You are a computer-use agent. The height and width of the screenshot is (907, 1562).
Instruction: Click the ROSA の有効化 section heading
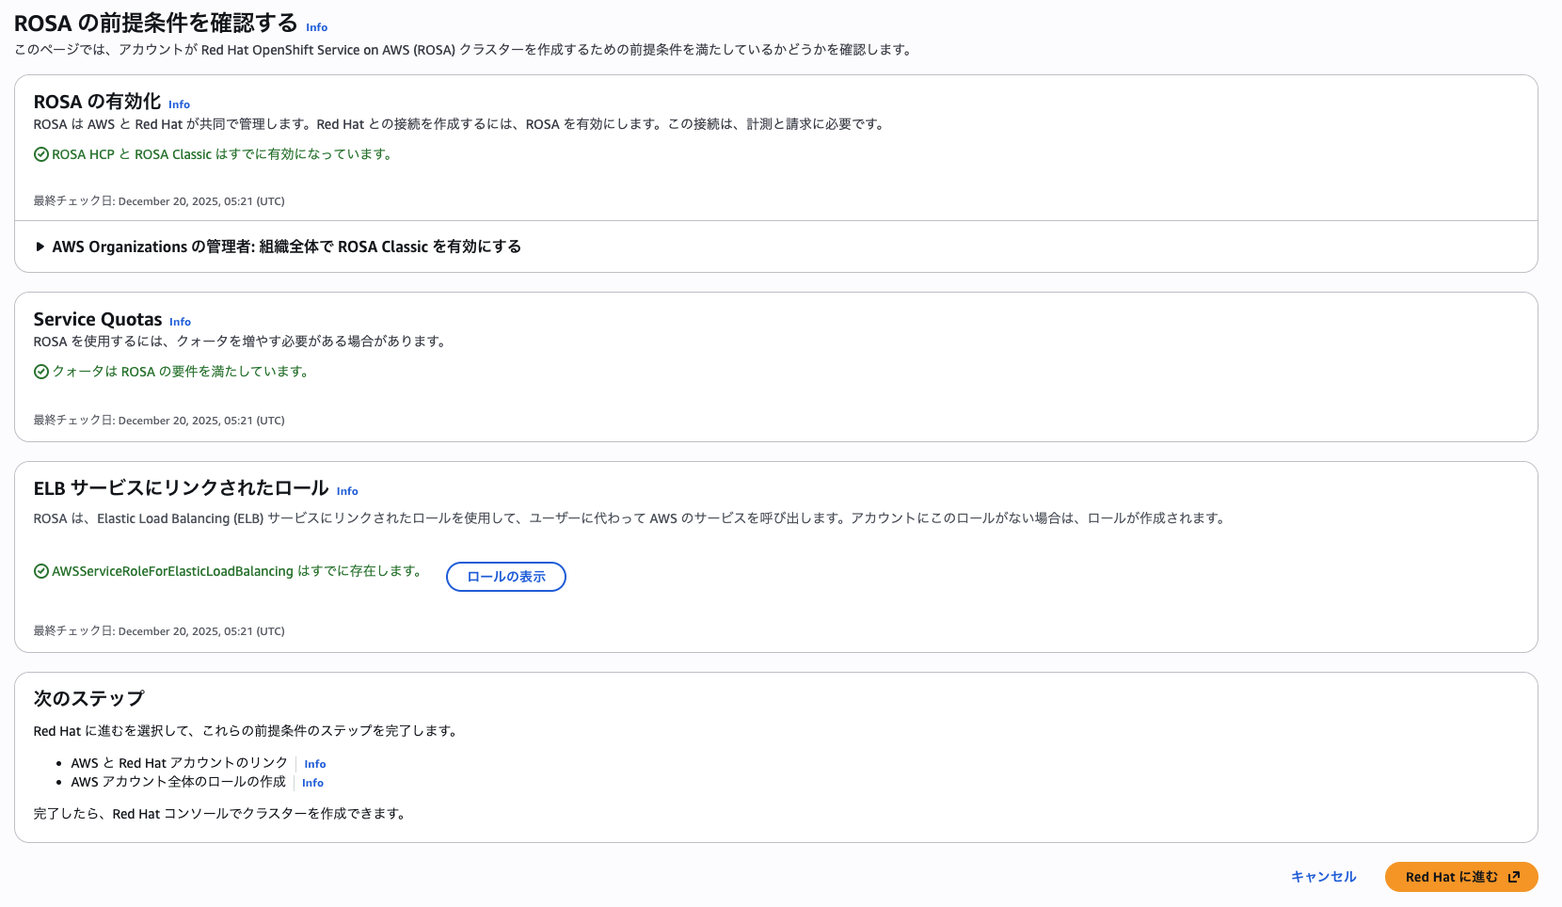coord(97,102)
